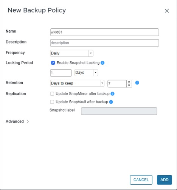Screen dimensions: 177x190
Task: Enable Update SnapMirror after backup
Action: click(52, 94)
